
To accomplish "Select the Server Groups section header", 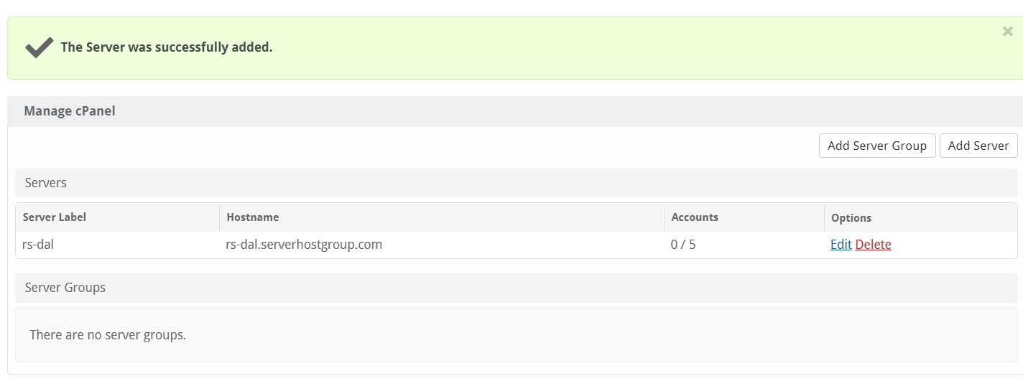I will click(x=65, y=288).
